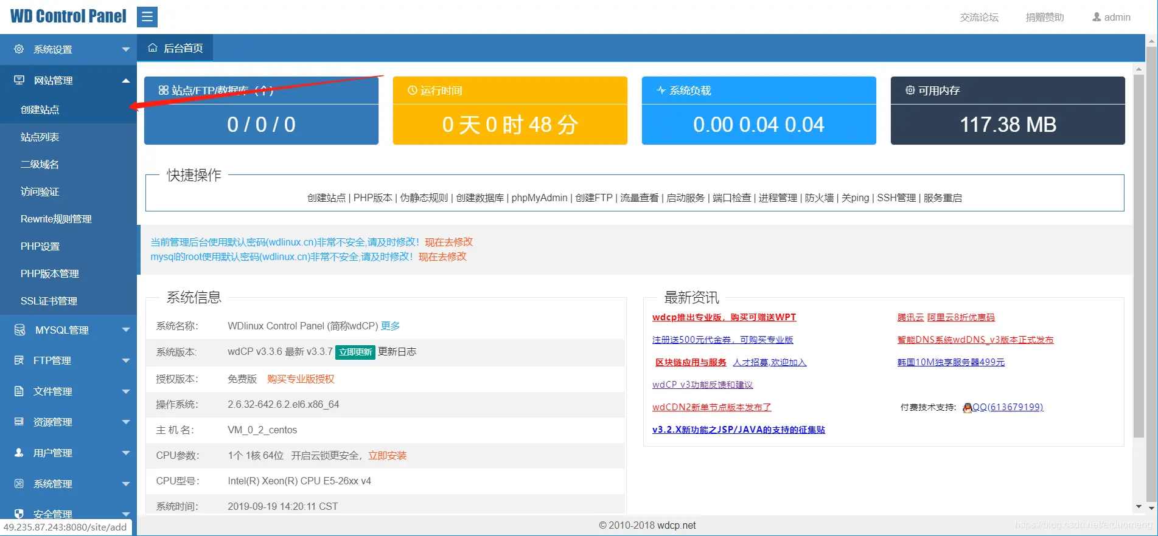This screenshot has height=536, width=1158.
Task: Open 伪静态规则 quick action
Action: tap(424, 198)
